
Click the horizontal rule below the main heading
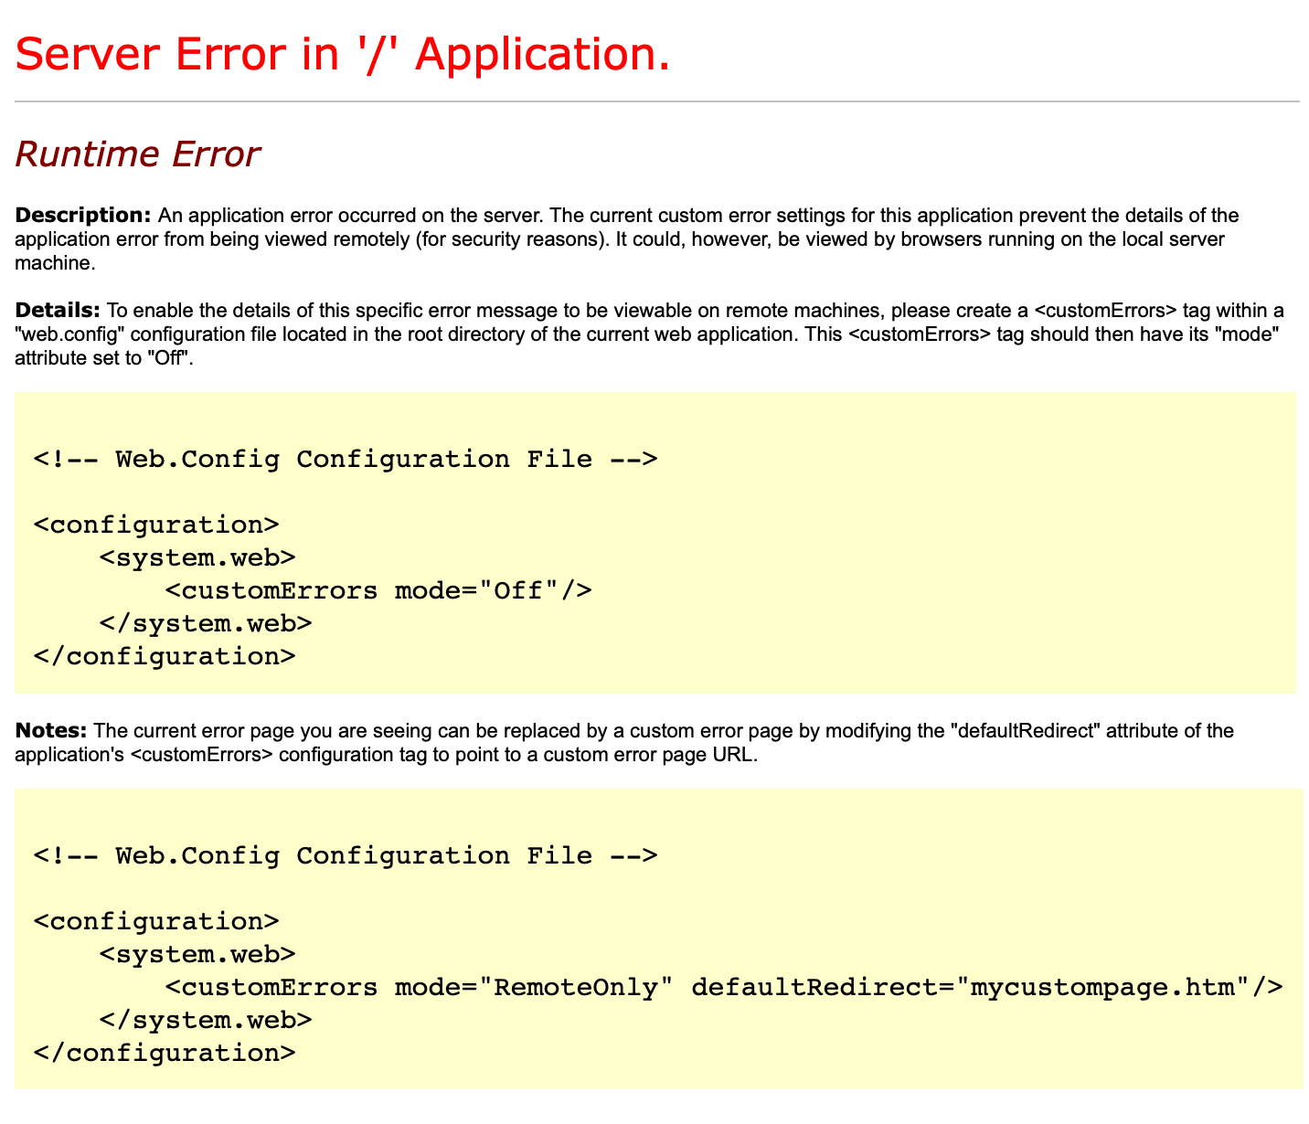[x=656, y=101]
